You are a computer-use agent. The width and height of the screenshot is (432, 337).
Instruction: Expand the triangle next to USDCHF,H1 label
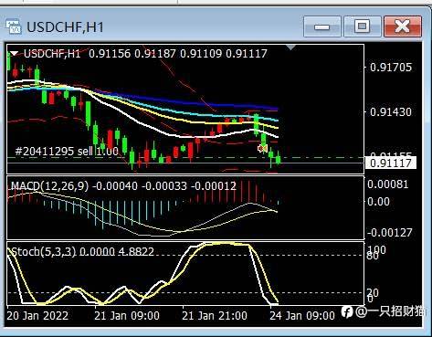[x=15, y=54]
